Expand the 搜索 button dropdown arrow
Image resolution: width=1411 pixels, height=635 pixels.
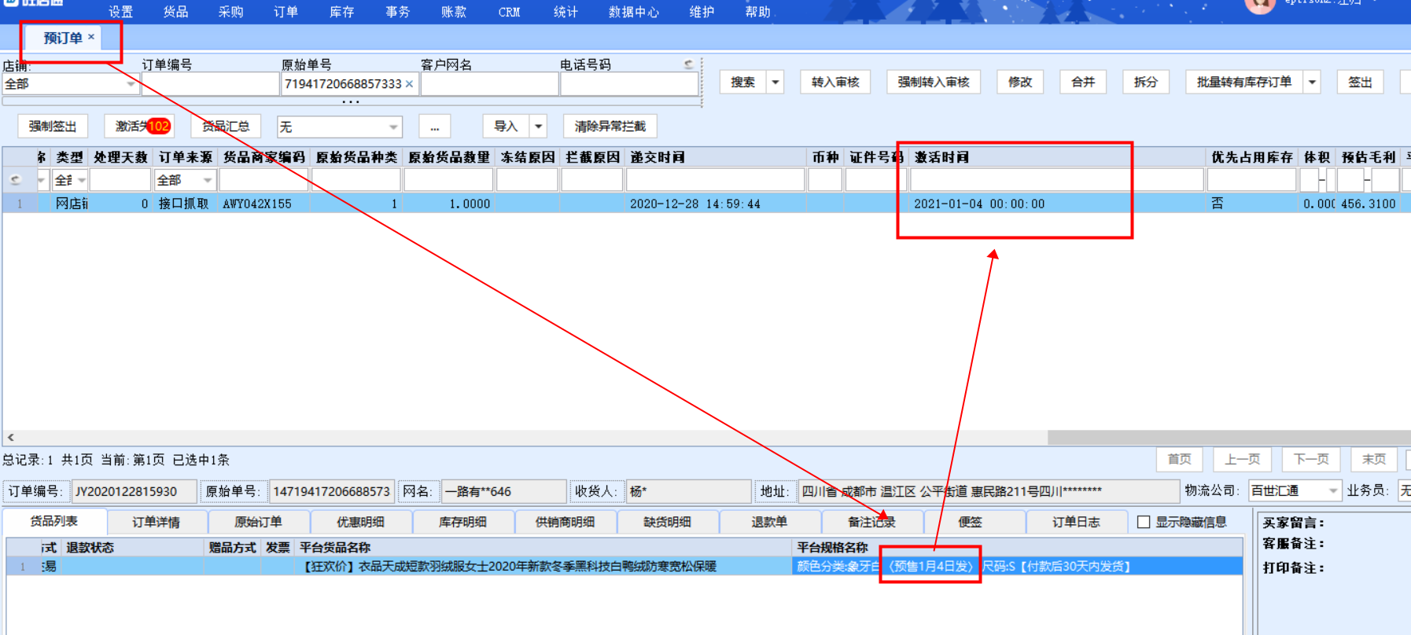click(775, 83)
